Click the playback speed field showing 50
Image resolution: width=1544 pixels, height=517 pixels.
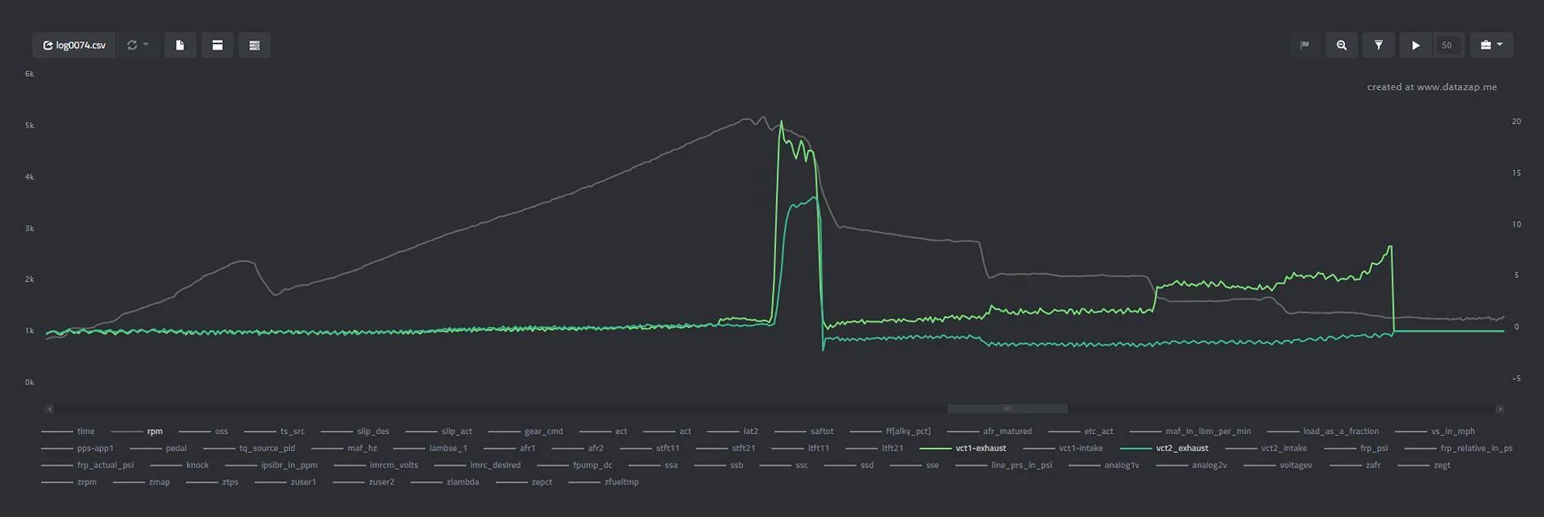1447,46
